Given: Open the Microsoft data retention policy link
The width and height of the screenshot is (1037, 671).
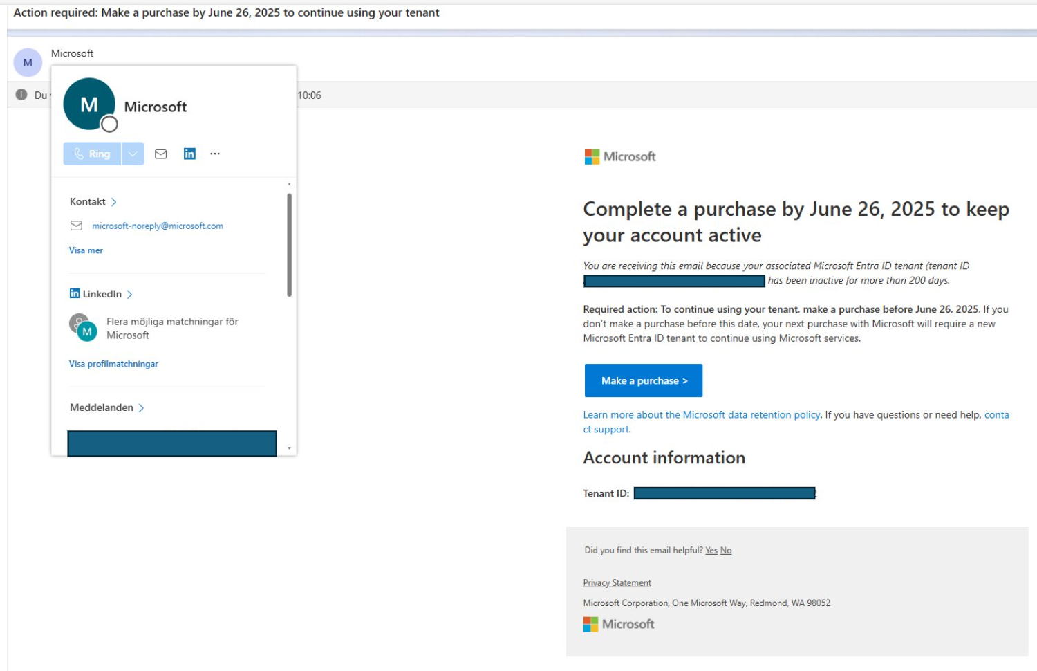Looking at the screenshot, I should pyautogui.click(x=702, y=415).
